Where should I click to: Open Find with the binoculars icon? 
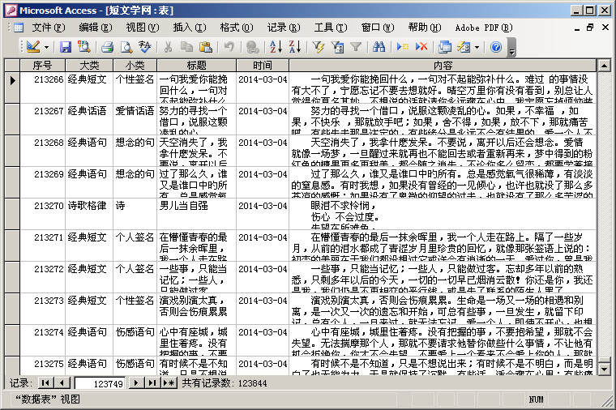tap(379, 47)
